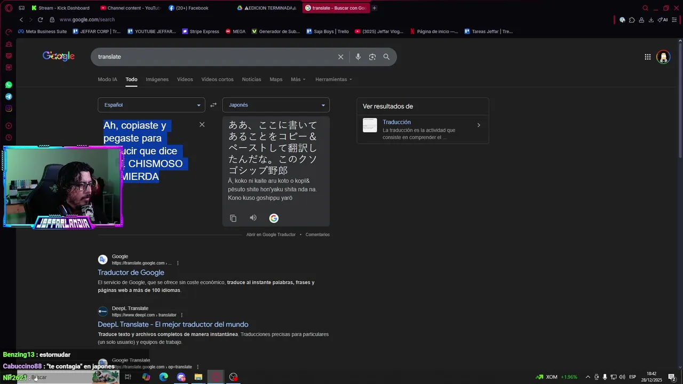Open the Google apps grid
This screenshot has height=384, width=683.
(x=647, y=57)
